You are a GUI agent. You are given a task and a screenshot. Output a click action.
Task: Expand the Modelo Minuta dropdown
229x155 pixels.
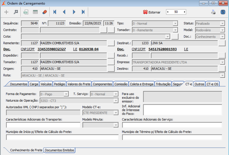pyautogui.click(x=116, y=125)
